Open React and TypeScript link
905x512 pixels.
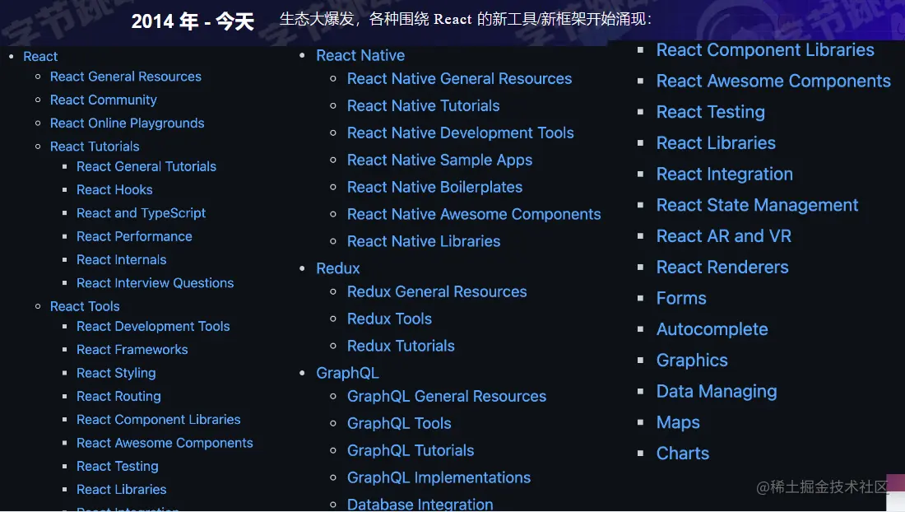point(142,213)
